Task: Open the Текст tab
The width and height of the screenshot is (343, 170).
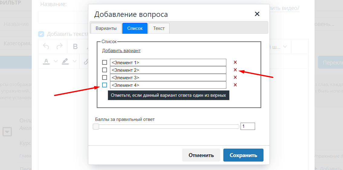Action: pyautogui.click(x=159, y=28)
